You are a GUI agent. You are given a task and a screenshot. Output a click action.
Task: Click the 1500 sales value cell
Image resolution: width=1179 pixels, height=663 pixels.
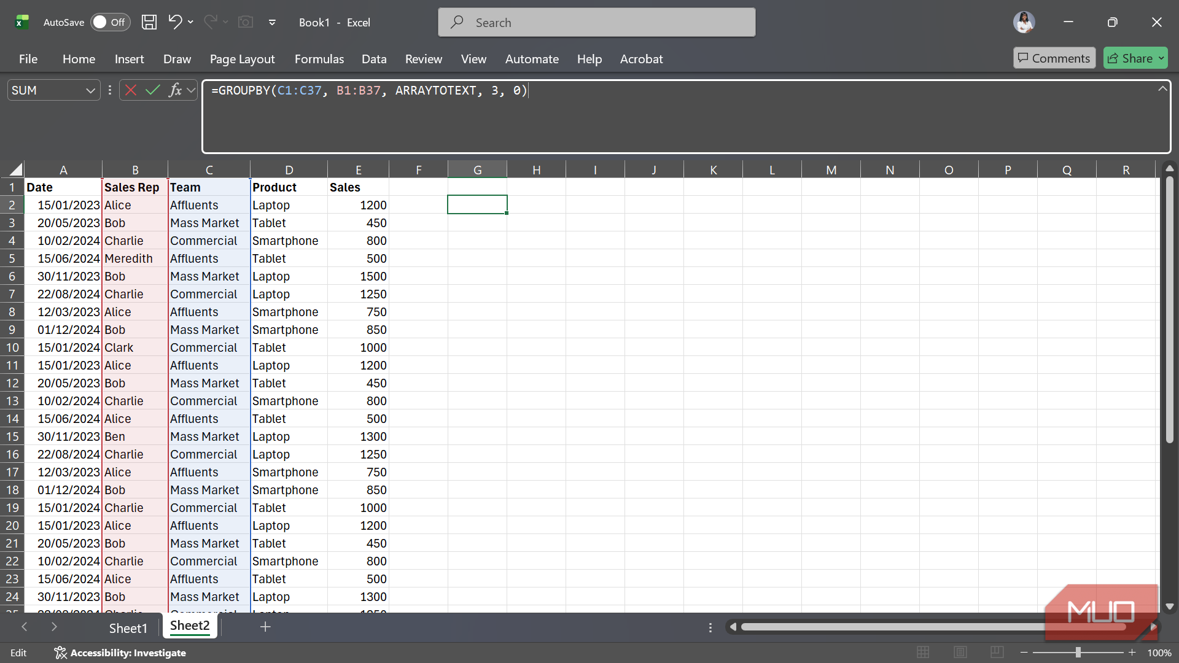tap(358, 276)
